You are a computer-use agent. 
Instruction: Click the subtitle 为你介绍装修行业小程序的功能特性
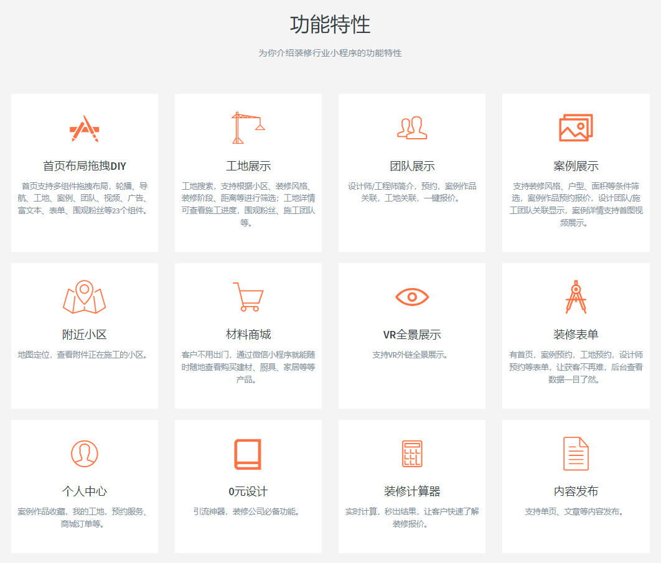[330, 53]
